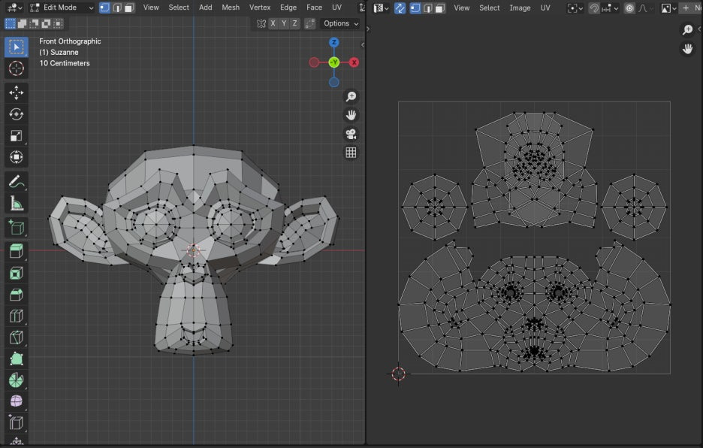Select the Select Box tool
Screen dimensions: 703x448
(x=16, y=47)
